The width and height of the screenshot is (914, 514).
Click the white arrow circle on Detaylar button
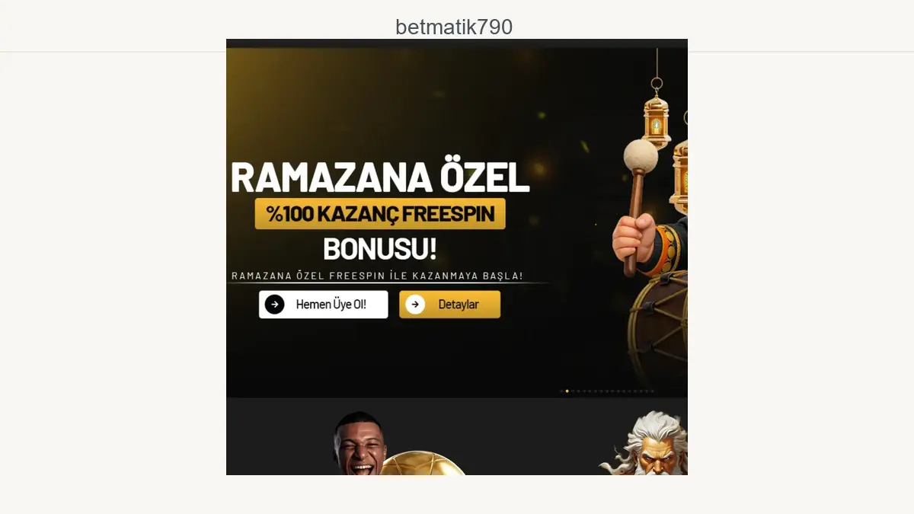[415, 305]
